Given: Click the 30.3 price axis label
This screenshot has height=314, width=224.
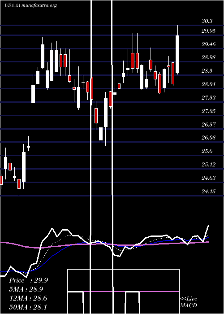Looking at the screenshot, I should pos(207,21).
